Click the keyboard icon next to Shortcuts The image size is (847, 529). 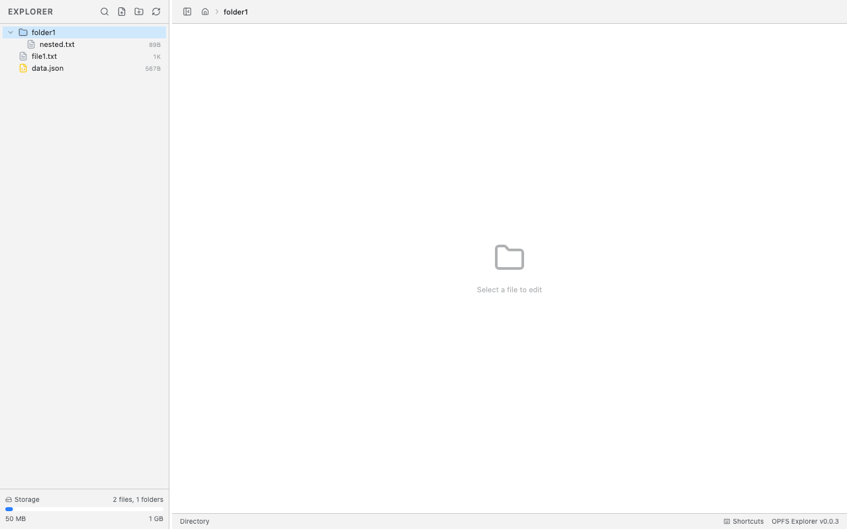(726, 521)
